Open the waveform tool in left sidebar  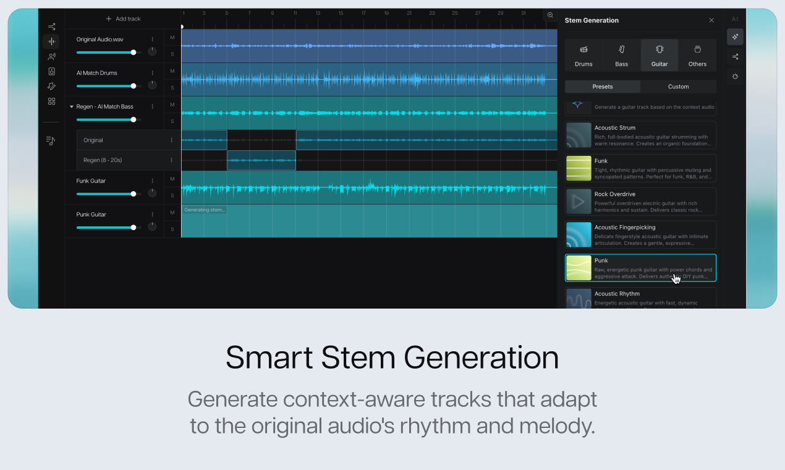point(51,41)
